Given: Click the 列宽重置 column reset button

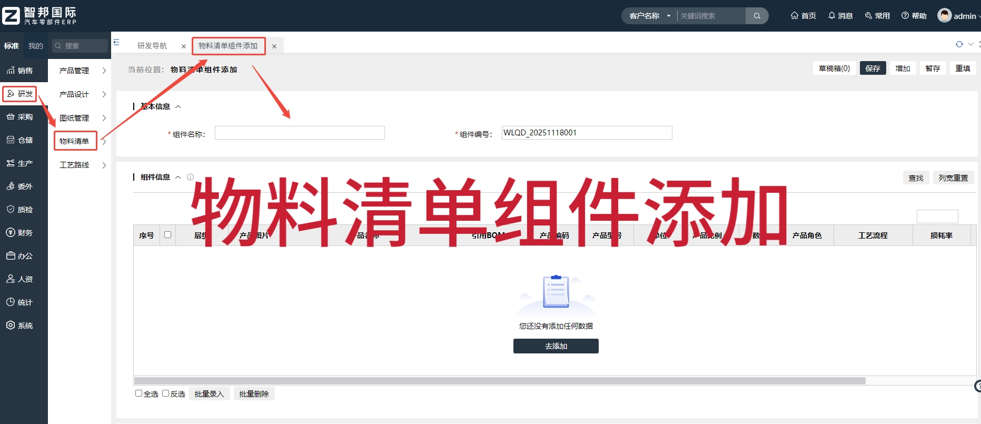Looking at the screenshot, I should point(954,178).
